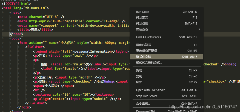The height and width of the screenshot is (112, 240).
Task: Select 重命名符号 menu entry
Action: point(167,45)
